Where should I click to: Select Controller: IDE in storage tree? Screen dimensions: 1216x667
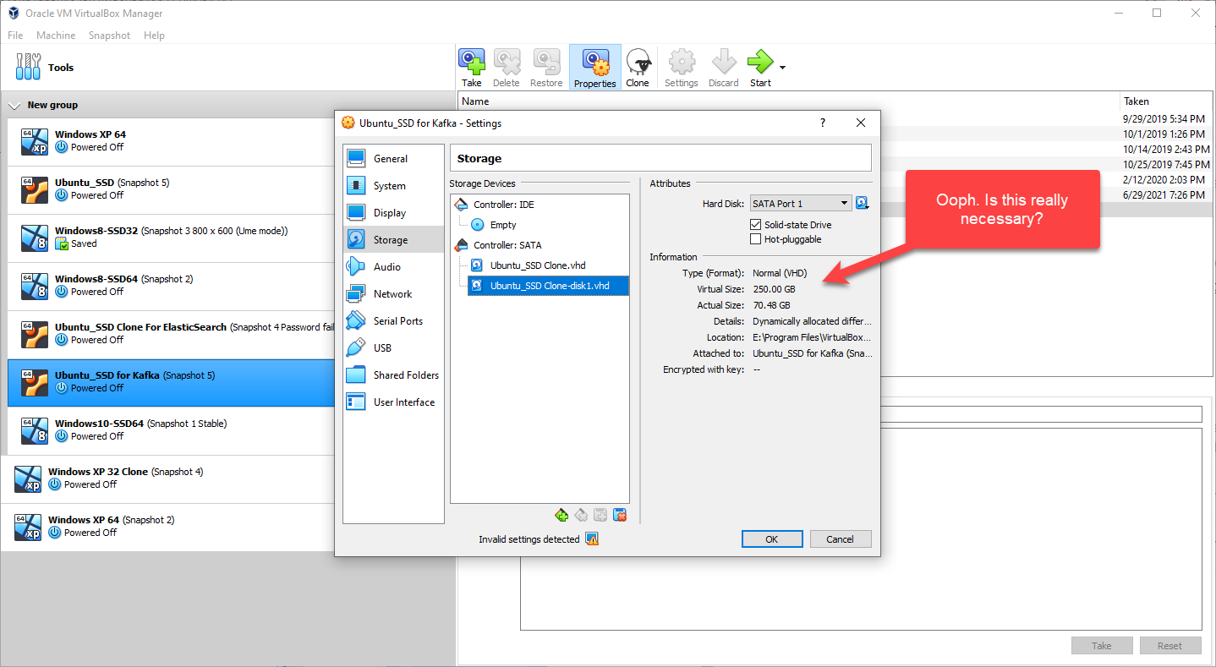(503, 205)
